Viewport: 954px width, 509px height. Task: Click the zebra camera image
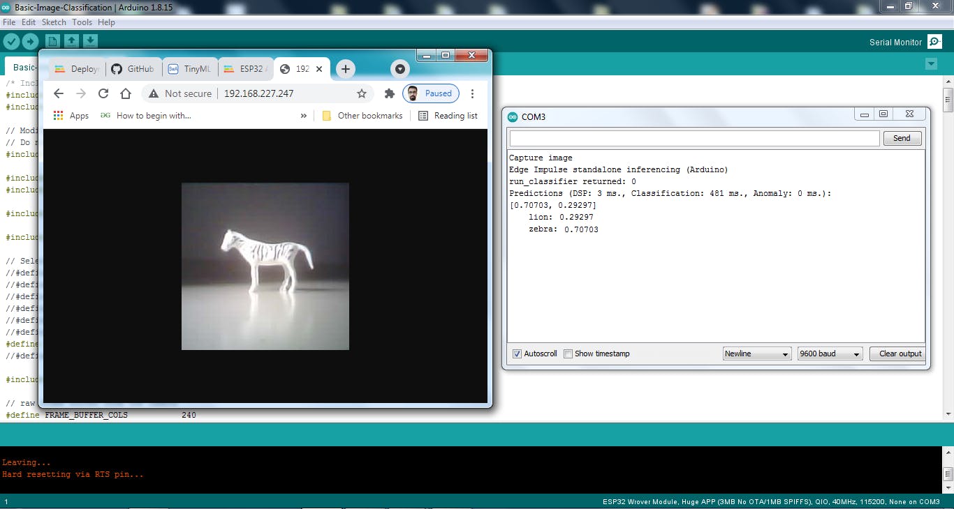pyautogui.click(x=265, y=266)
